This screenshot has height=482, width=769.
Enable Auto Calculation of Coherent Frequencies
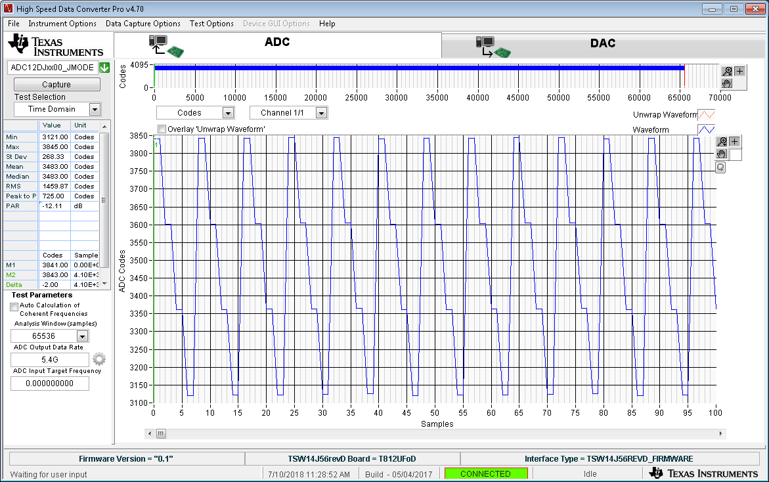coord(14,307)
